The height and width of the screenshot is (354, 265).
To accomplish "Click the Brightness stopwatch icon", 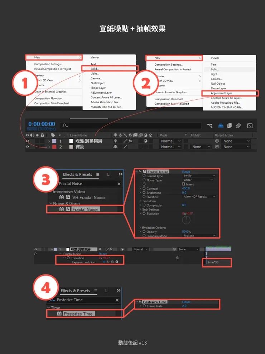I will (144, 193).
